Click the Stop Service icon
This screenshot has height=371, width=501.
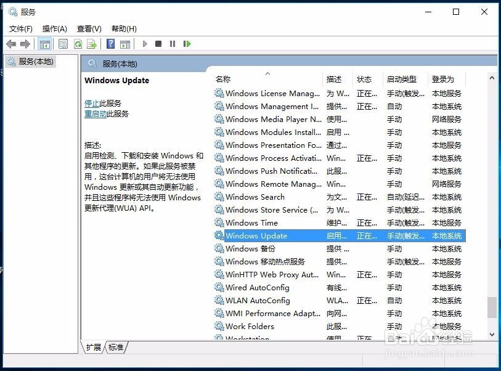point(159,44)
